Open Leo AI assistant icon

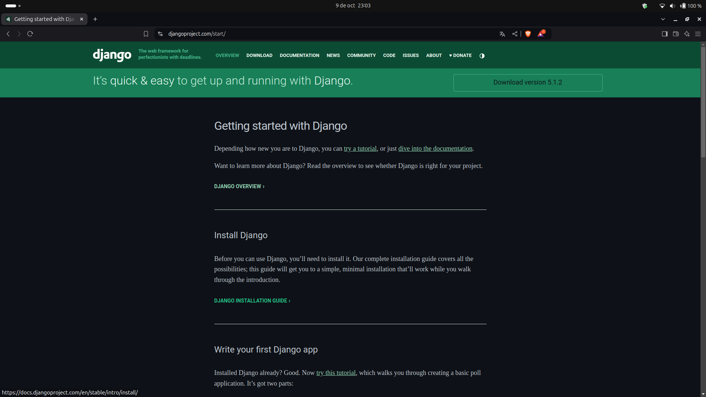687,34
